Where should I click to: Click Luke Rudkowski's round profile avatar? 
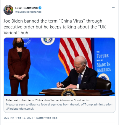(8, 10)
